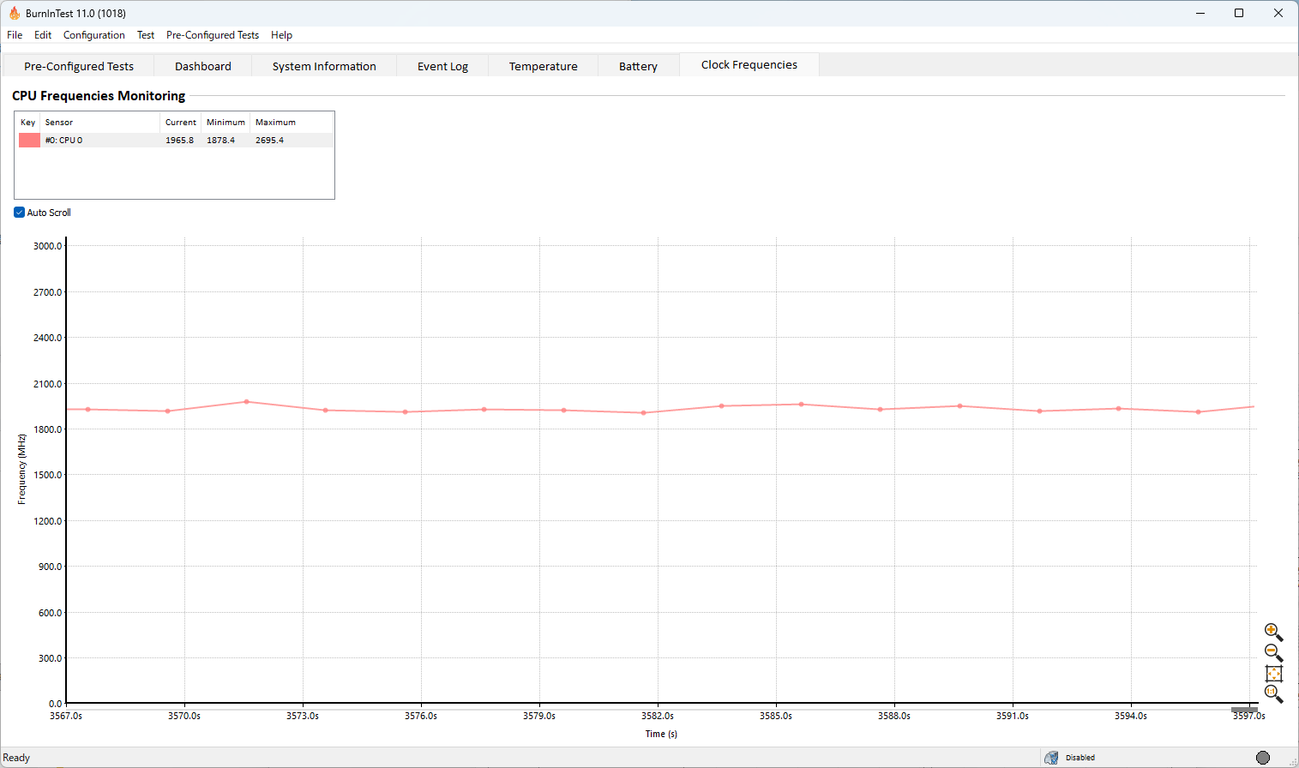Viewport: 1299px width, 768px height.
Task: Click the BurnInTest flame title icon
Action: point(14,13)
